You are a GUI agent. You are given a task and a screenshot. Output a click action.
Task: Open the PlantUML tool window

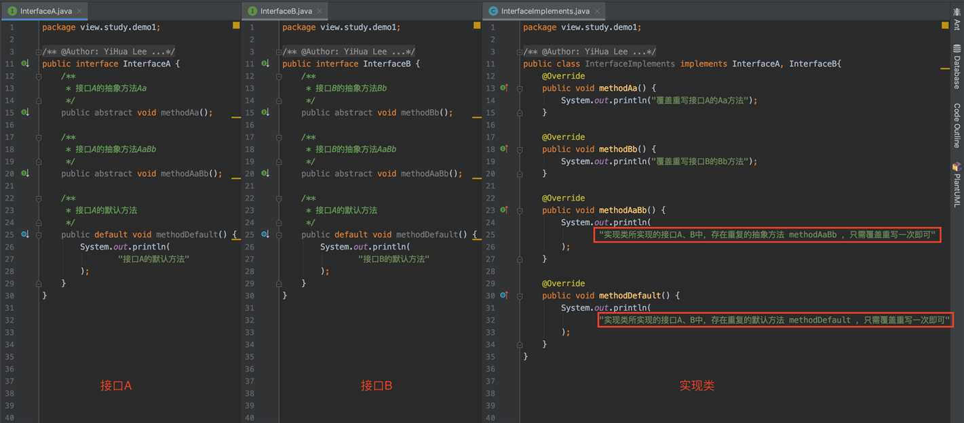point(957,184)
